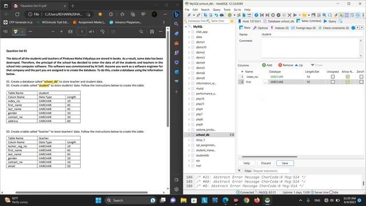Viewport: 366px width, 206px height.
Task: Open the PDF highlight color dropdown arrow
Action: (22, 31)
